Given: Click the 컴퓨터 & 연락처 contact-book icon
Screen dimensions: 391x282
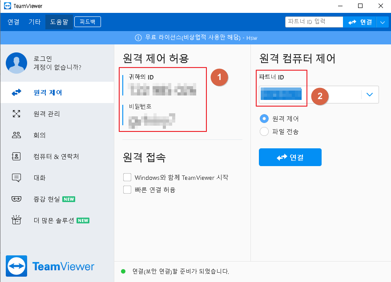Looking at the screenshot, I should pos(16,156).
